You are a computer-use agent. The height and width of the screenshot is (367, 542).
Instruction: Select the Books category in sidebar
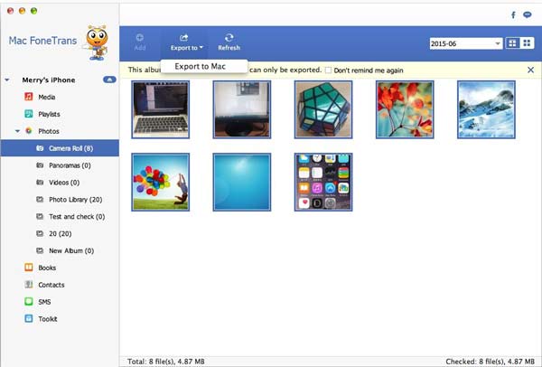[45, 268]
